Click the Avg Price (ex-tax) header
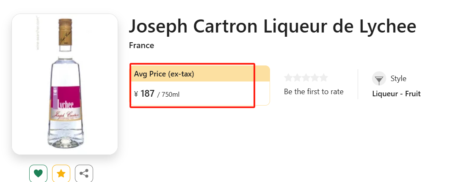Image resolution: width=455 pixels, height=182 pixels. [x=164, y=74]
